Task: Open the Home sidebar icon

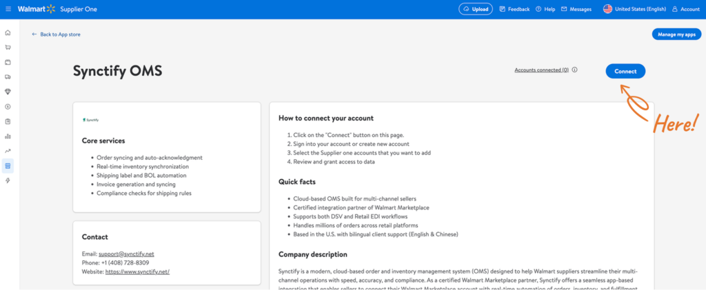Action: 8,33
